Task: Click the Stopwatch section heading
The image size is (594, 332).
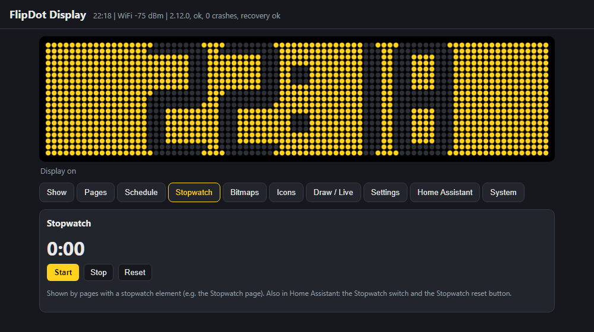Action: [x=68, y=224]
